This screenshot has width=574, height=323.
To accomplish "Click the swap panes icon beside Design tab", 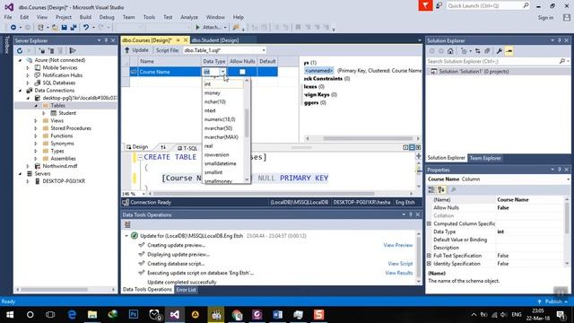I will [163, 147].
